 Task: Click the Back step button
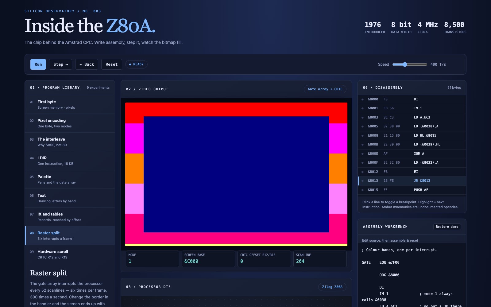coord(87,64)
